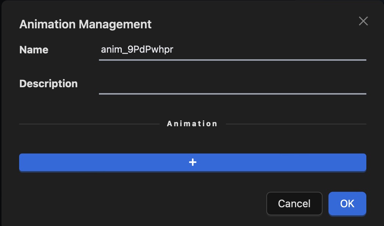Focus the Name input containing anim_9PdPwhpr

pos(232,49)
